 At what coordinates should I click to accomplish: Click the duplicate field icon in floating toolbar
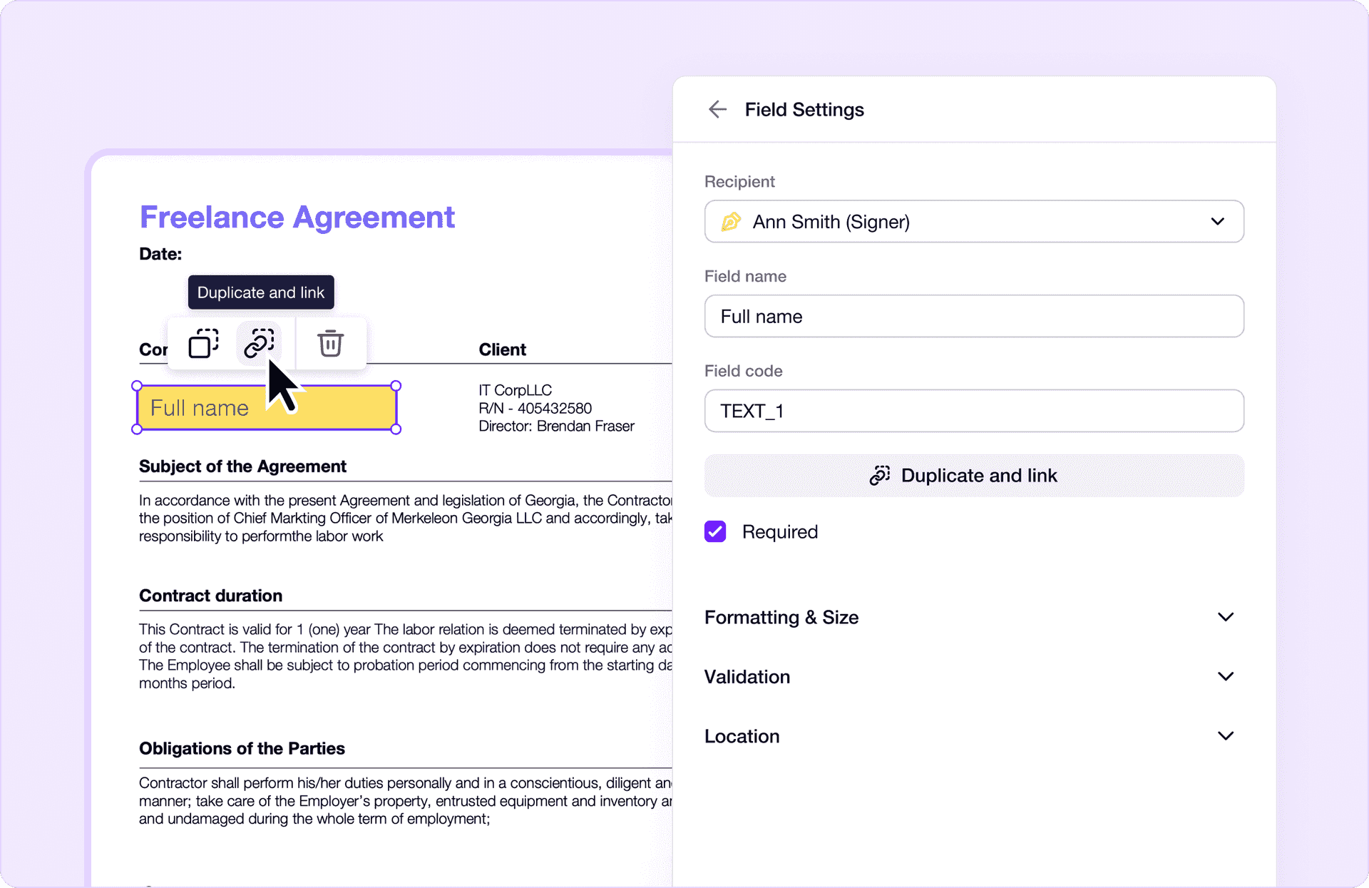204,343
